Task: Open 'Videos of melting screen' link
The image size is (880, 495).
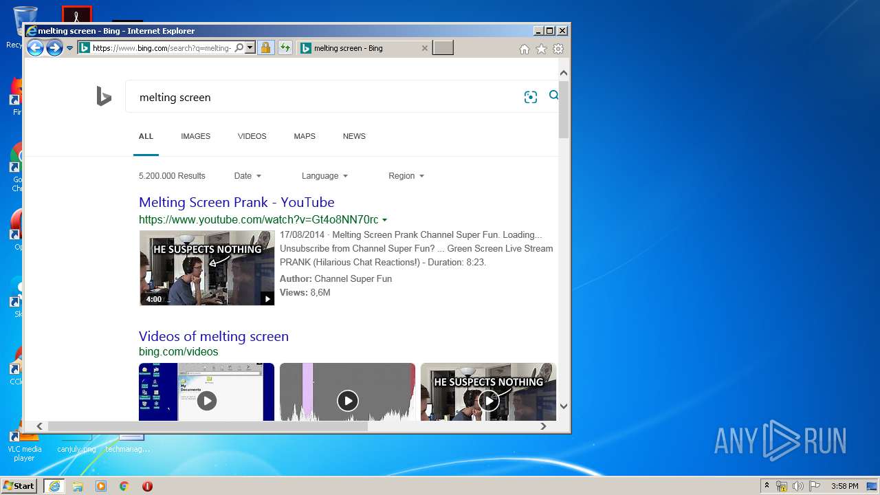Action: pyautogui.click(x=214, y=336)
